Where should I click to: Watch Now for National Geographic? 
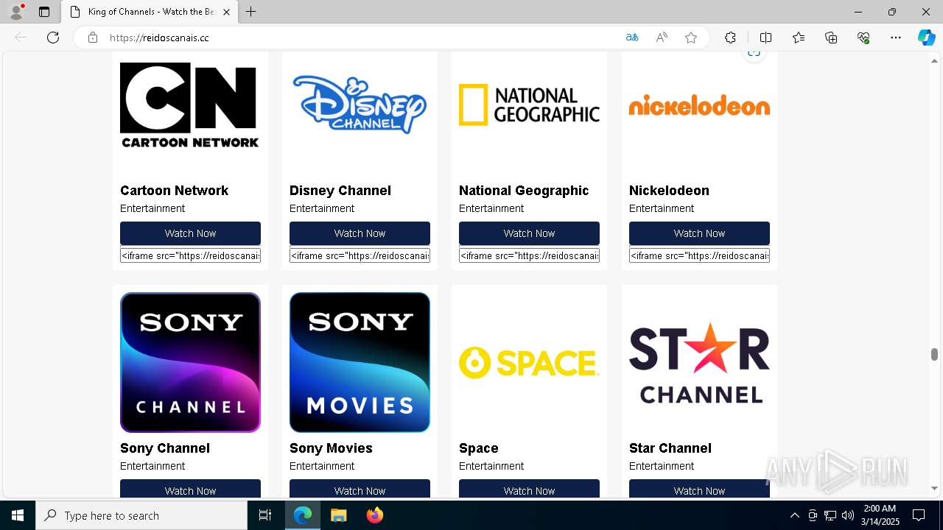529,233
